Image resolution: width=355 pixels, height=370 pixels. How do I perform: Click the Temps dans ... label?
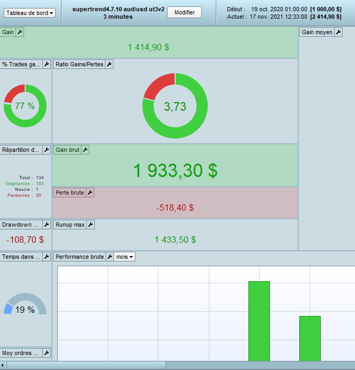21,257
